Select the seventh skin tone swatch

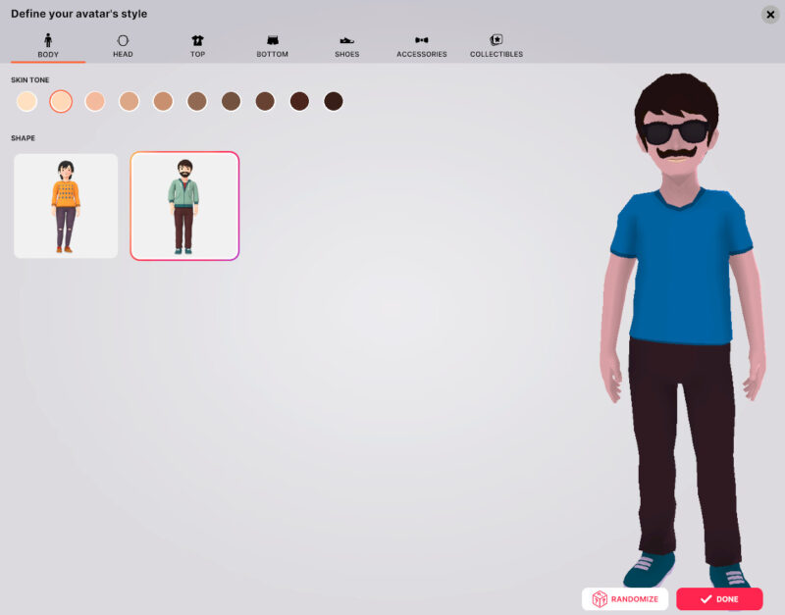(232, 101)
